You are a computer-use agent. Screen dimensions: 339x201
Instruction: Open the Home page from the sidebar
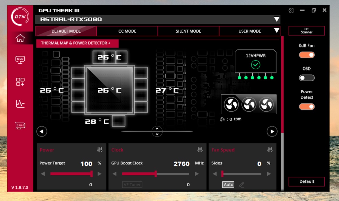coord(20,38)
